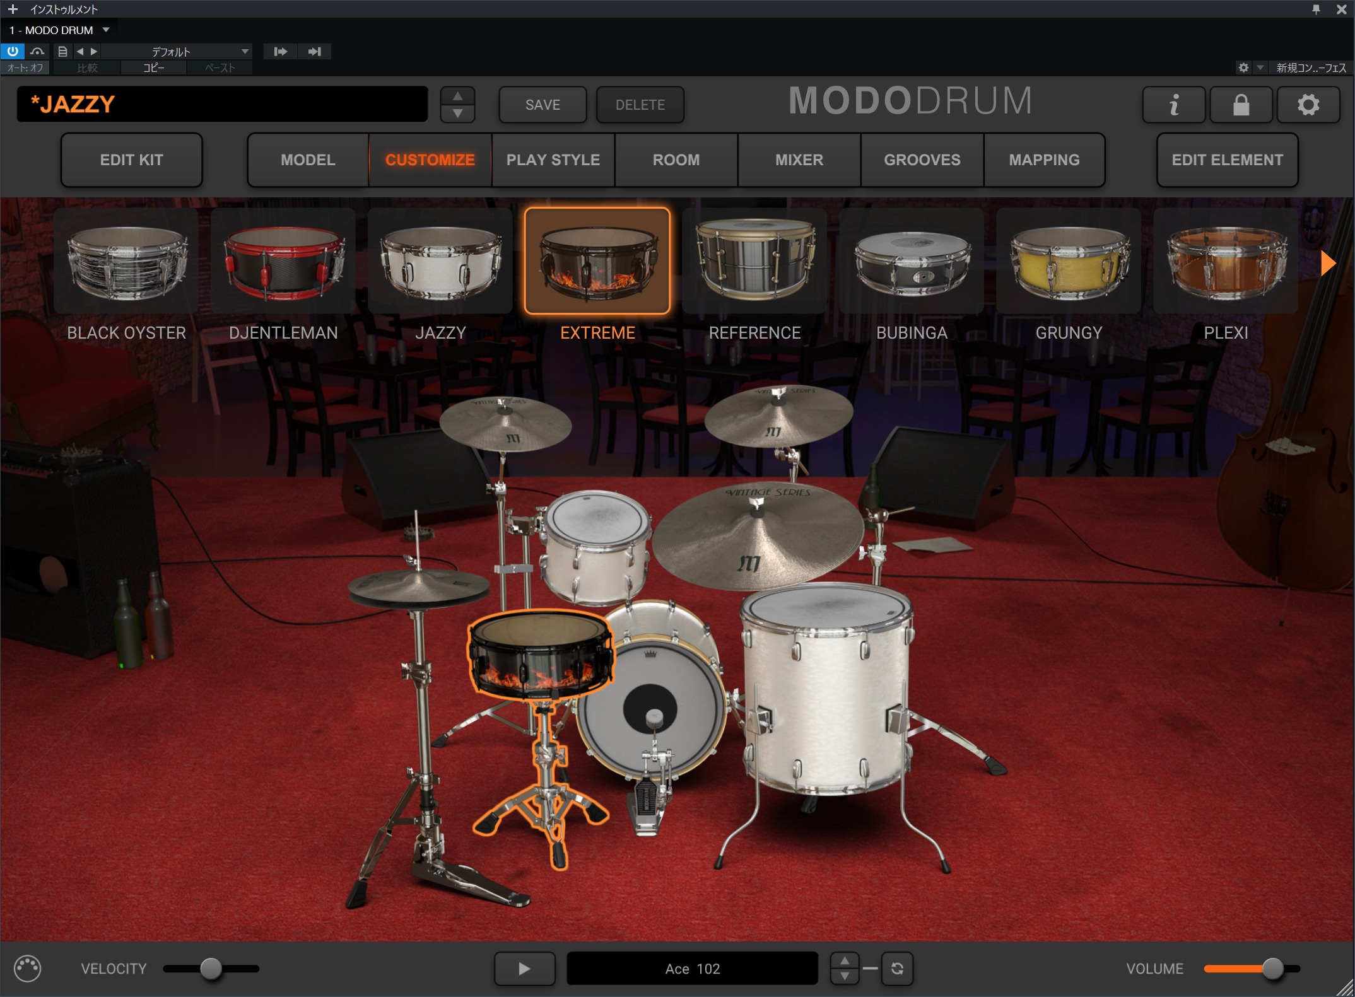Click the MIDI palette icon beside Velocity

(27, 968)
